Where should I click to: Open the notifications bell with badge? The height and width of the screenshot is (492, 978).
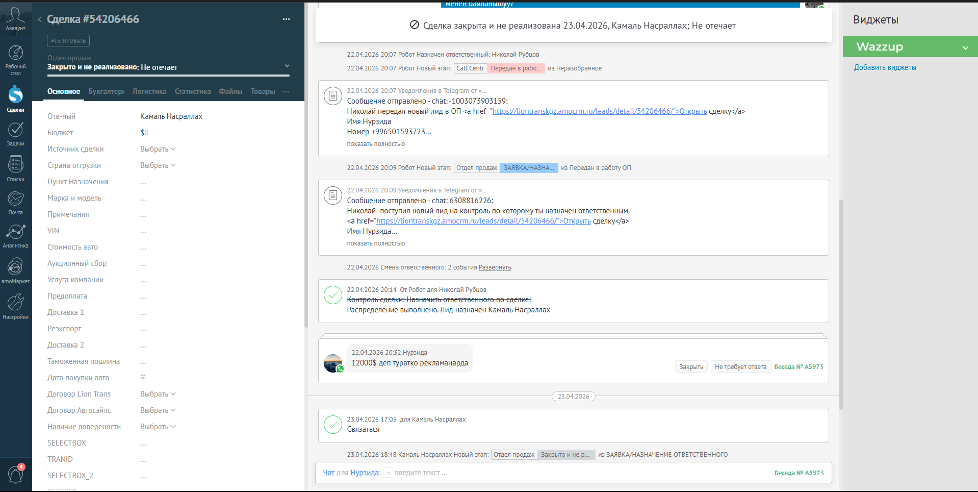point(15,474)
